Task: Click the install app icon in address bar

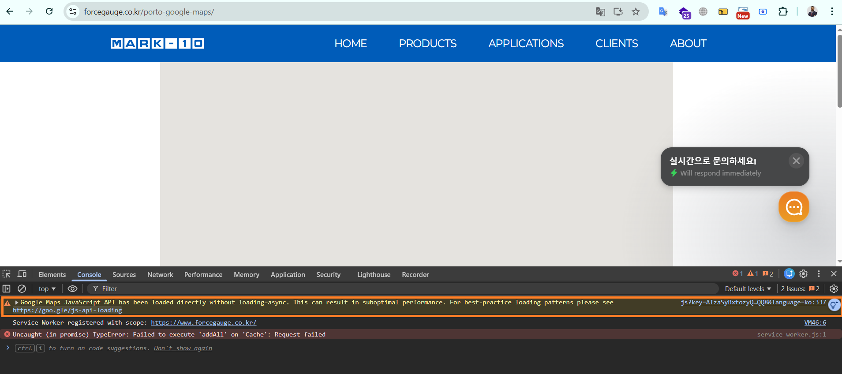Action: [x=618, y=12]
